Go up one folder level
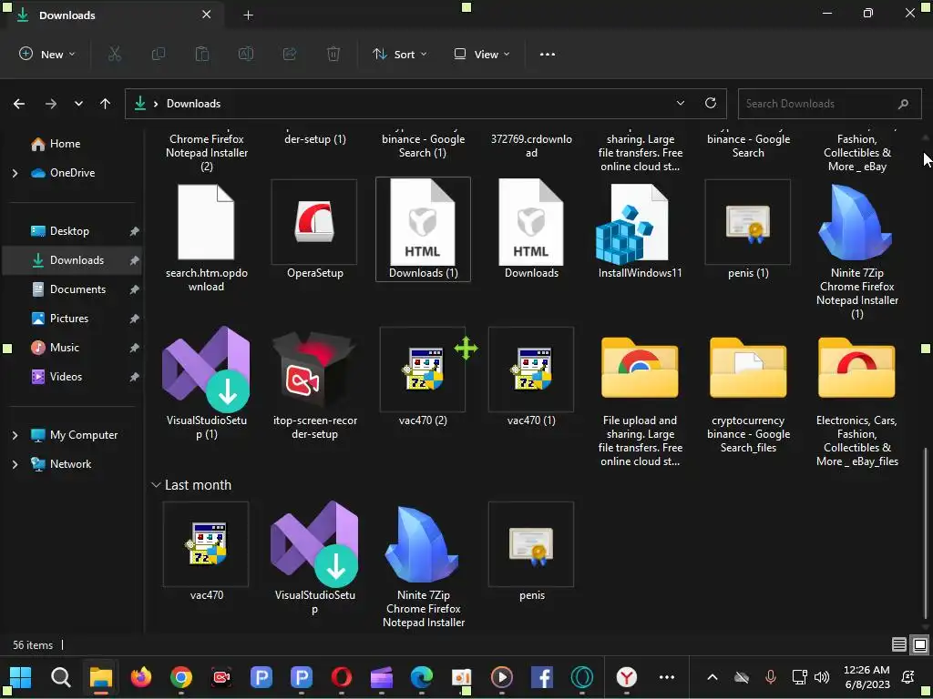The width and height of the screenshot is (933, 699). tap(106, 104)
